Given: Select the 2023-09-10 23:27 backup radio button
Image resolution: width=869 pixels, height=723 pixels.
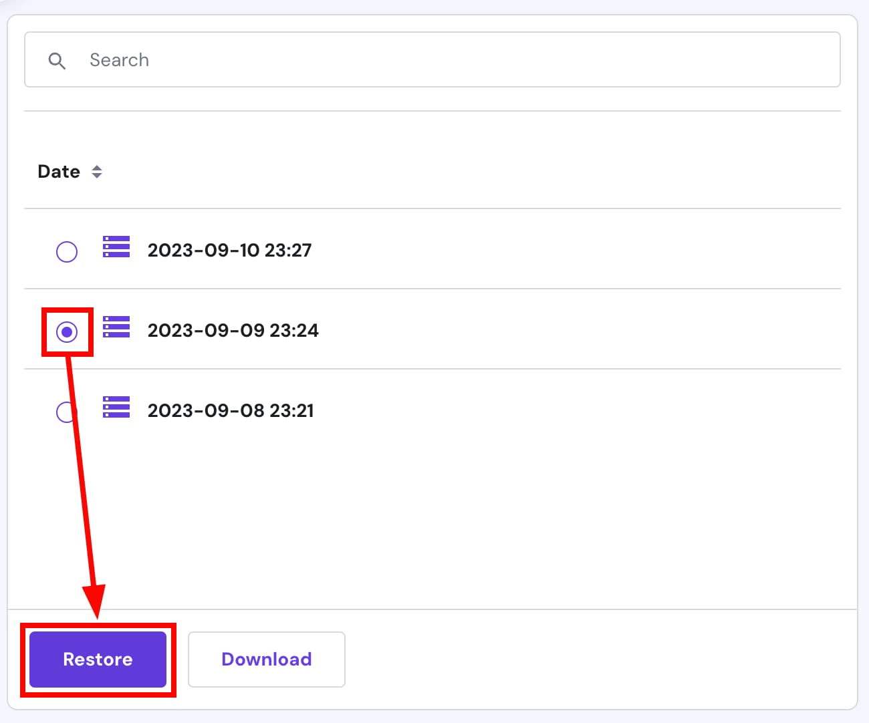Looking at the screenshot, I should point(67,251).
